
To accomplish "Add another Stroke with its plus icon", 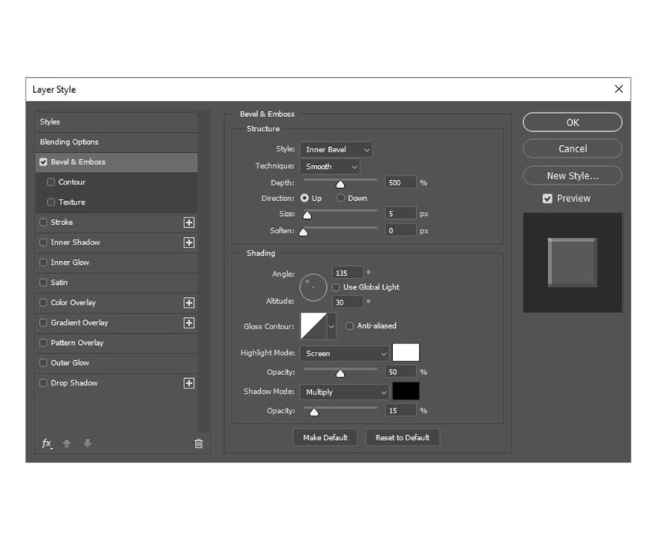I will tap(189, 222).
